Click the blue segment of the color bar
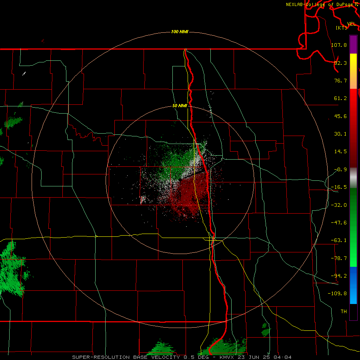Screen dimensions: 360x360 [353, 285]
